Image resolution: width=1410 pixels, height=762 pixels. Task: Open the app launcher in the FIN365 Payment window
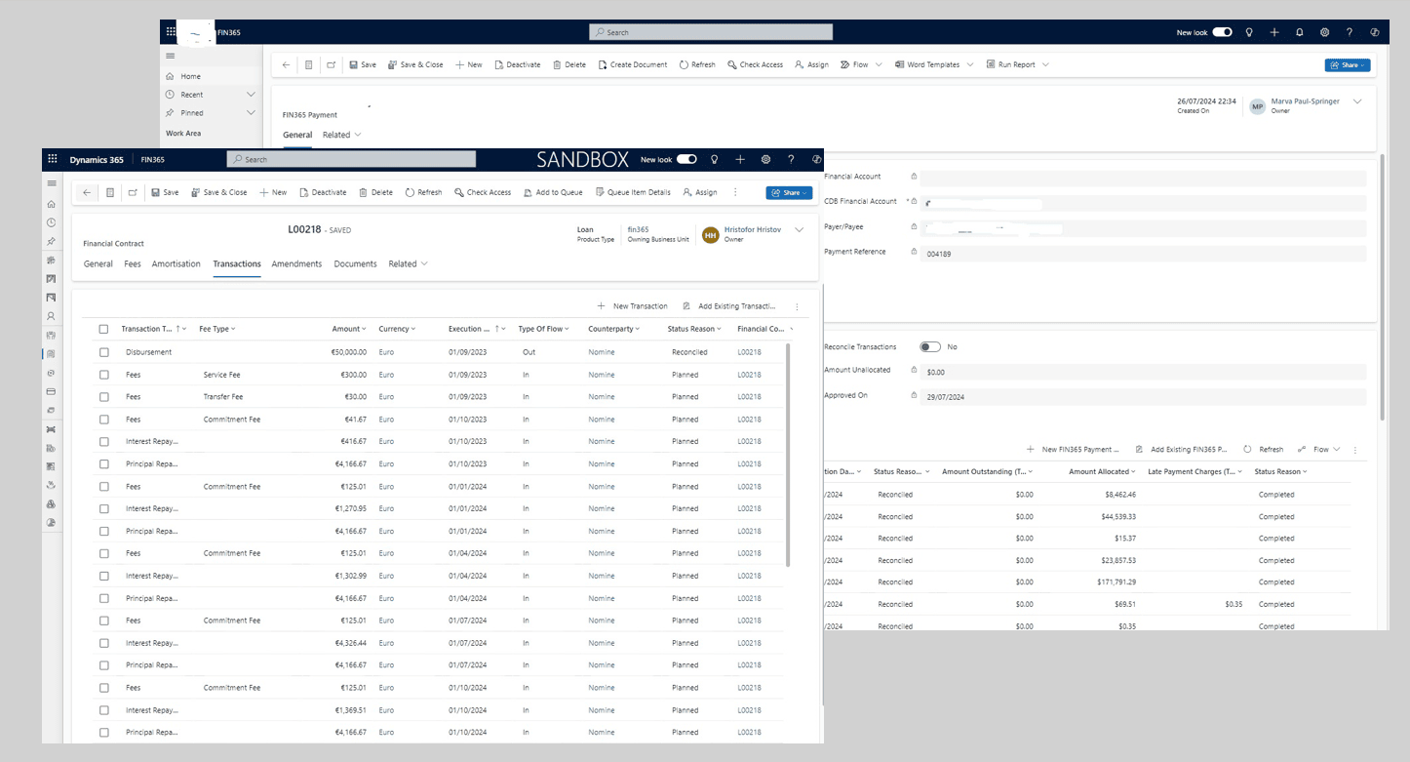coord(172,32)
